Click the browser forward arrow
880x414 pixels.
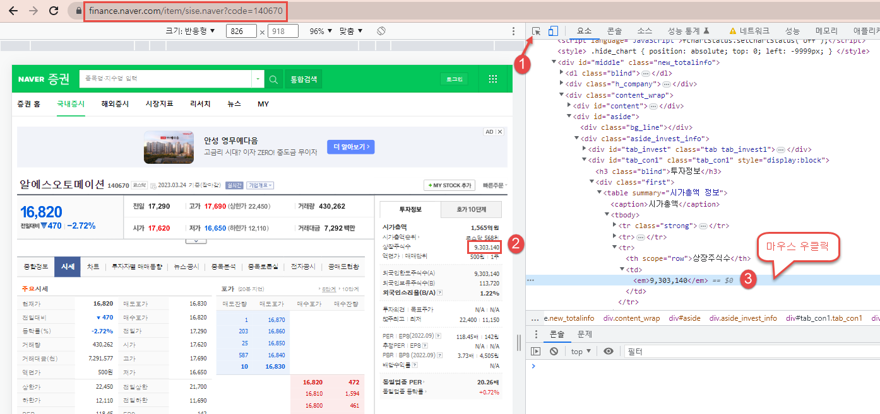click(33, 11)
